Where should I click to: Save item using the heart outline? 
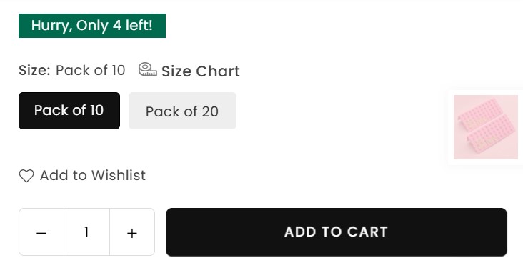coord(26,176)
